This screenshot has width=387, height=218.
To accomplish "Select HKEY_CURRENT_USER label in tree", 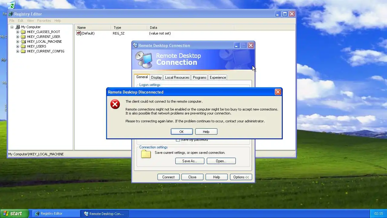I will point(44,37).
